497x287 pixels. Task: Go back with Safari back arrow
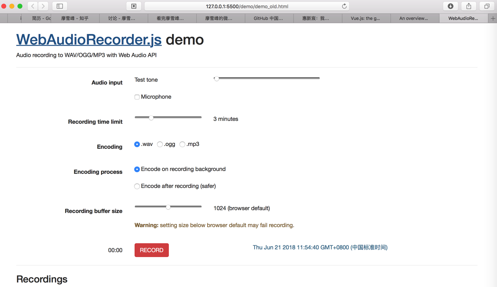(33, 6)
